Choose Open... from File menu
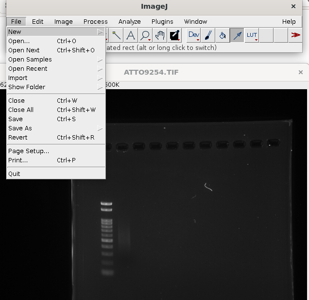 pyautogui.click(x=56, y=41)
